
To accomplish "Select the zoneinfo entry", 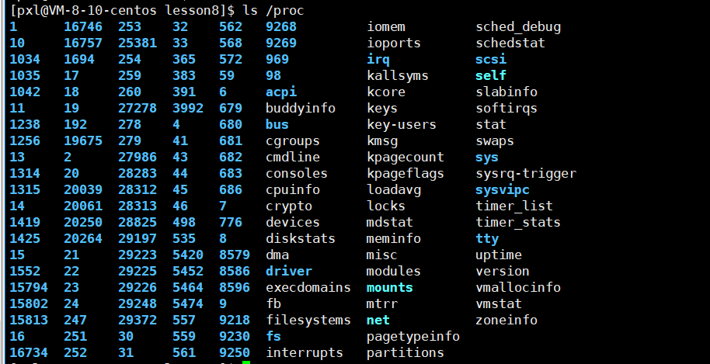I will 506,320.
